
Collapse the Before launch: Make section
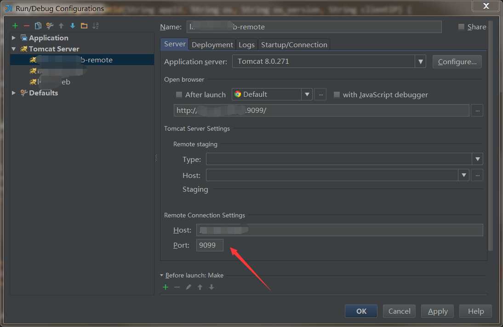pos(162,276)
